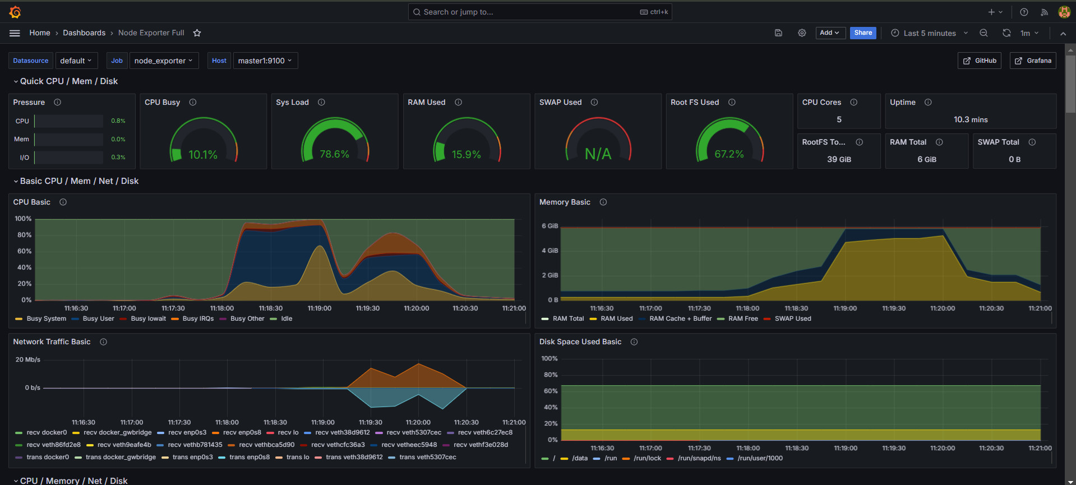Viewport: 1076px width, 485px height.
Task: Refresh the dashboard now
Action: pos(1006,33)
